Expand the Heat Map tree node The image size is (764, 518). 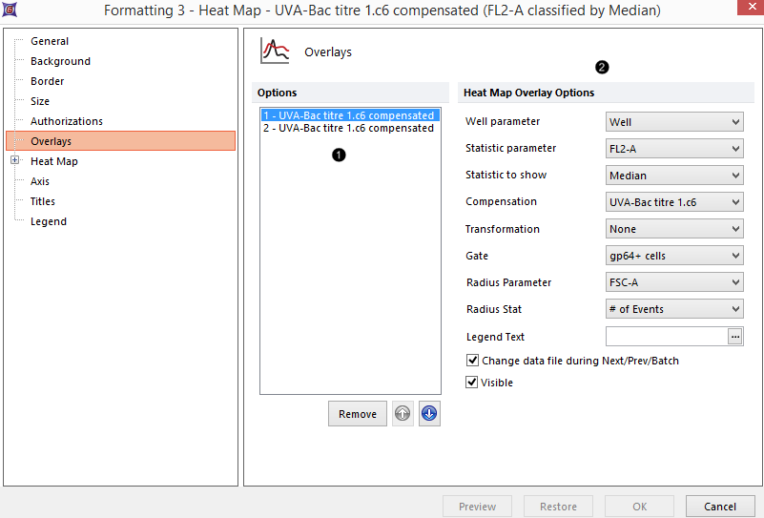[15, 161]
